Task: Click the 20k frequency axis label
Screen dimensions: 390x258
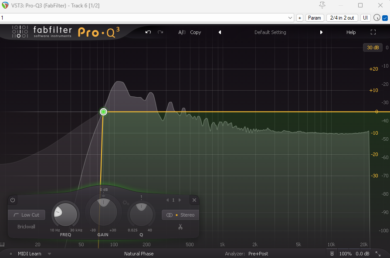Action: pyautogui.click(x=364, y=244)
